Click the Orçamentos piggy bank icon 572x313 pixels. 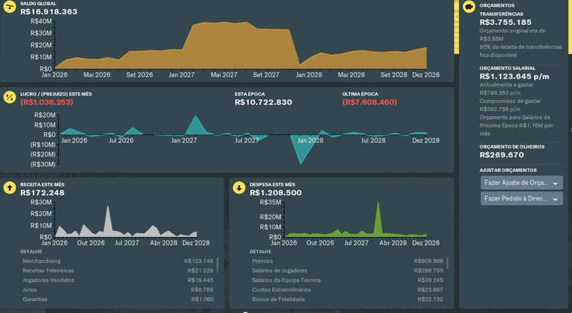click(469, 7)
